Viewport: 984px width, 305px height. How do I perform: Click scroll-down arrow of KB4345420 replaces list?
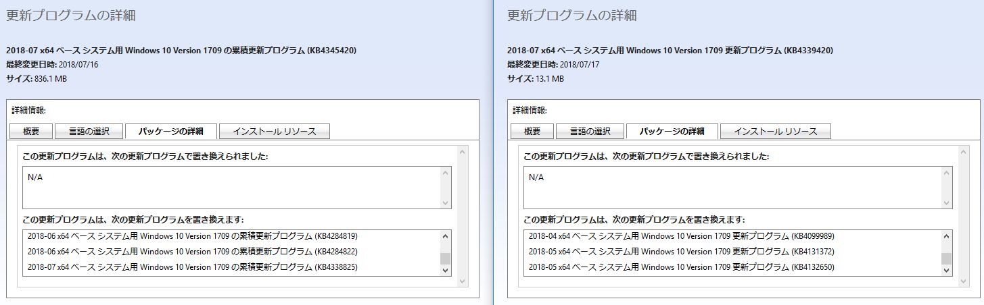[445, 270]
